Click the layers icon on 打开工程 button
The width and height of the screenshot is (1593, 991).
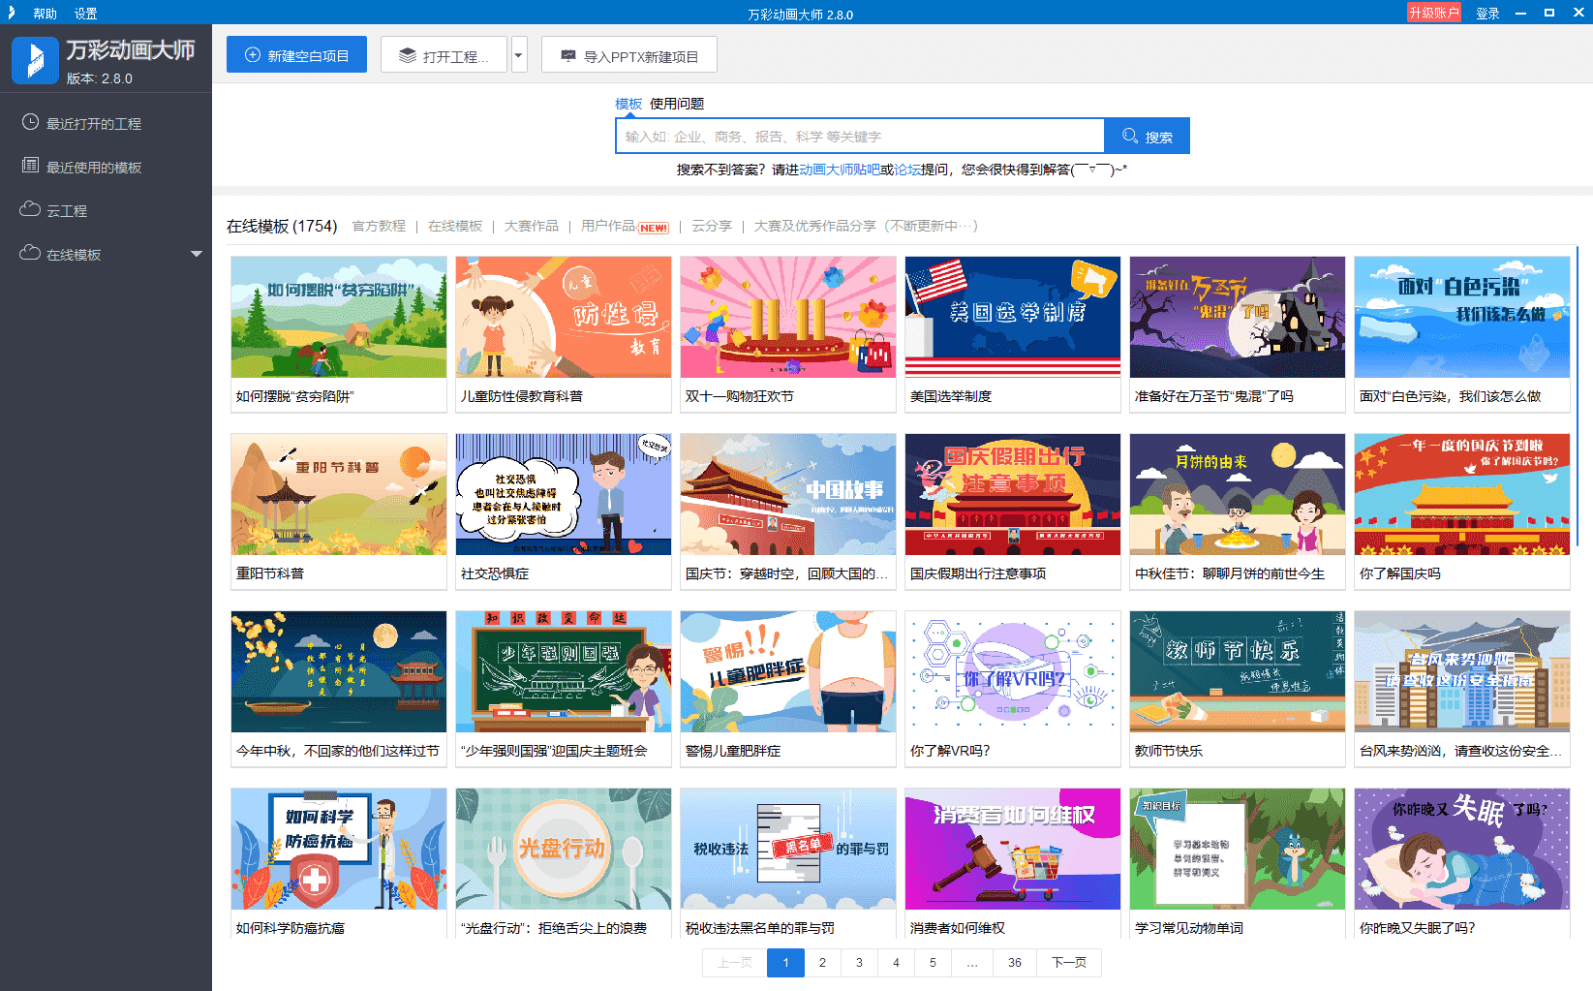coord(408,56)
